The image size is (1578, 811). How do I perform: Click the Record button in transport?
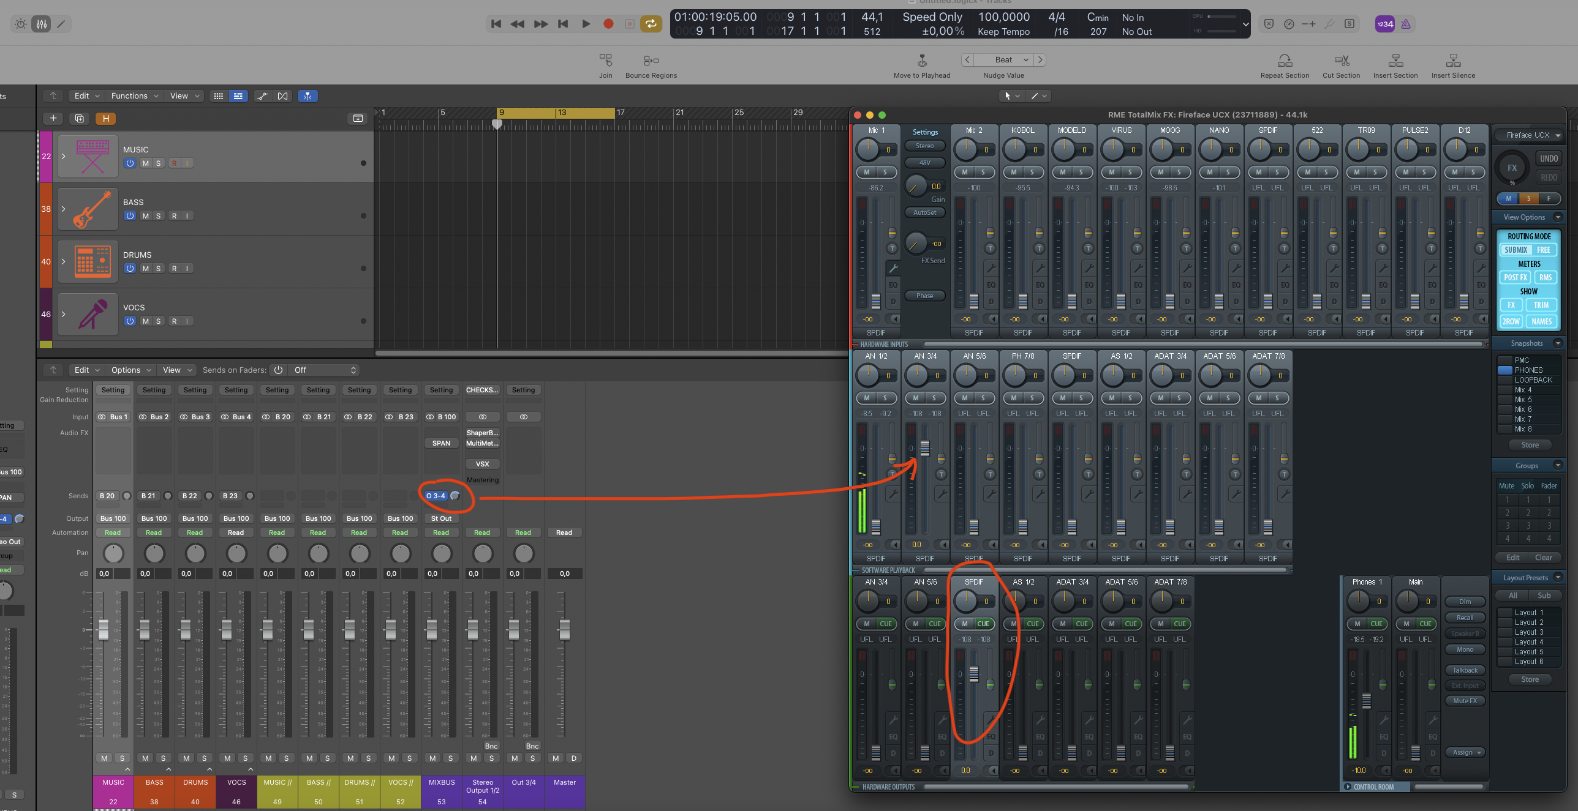608,24
